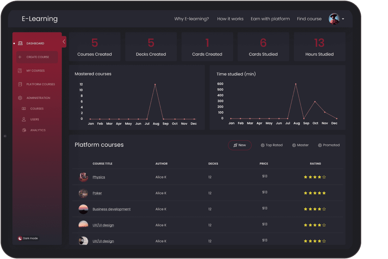Select the Top Rated filter

tap(272, 145)
